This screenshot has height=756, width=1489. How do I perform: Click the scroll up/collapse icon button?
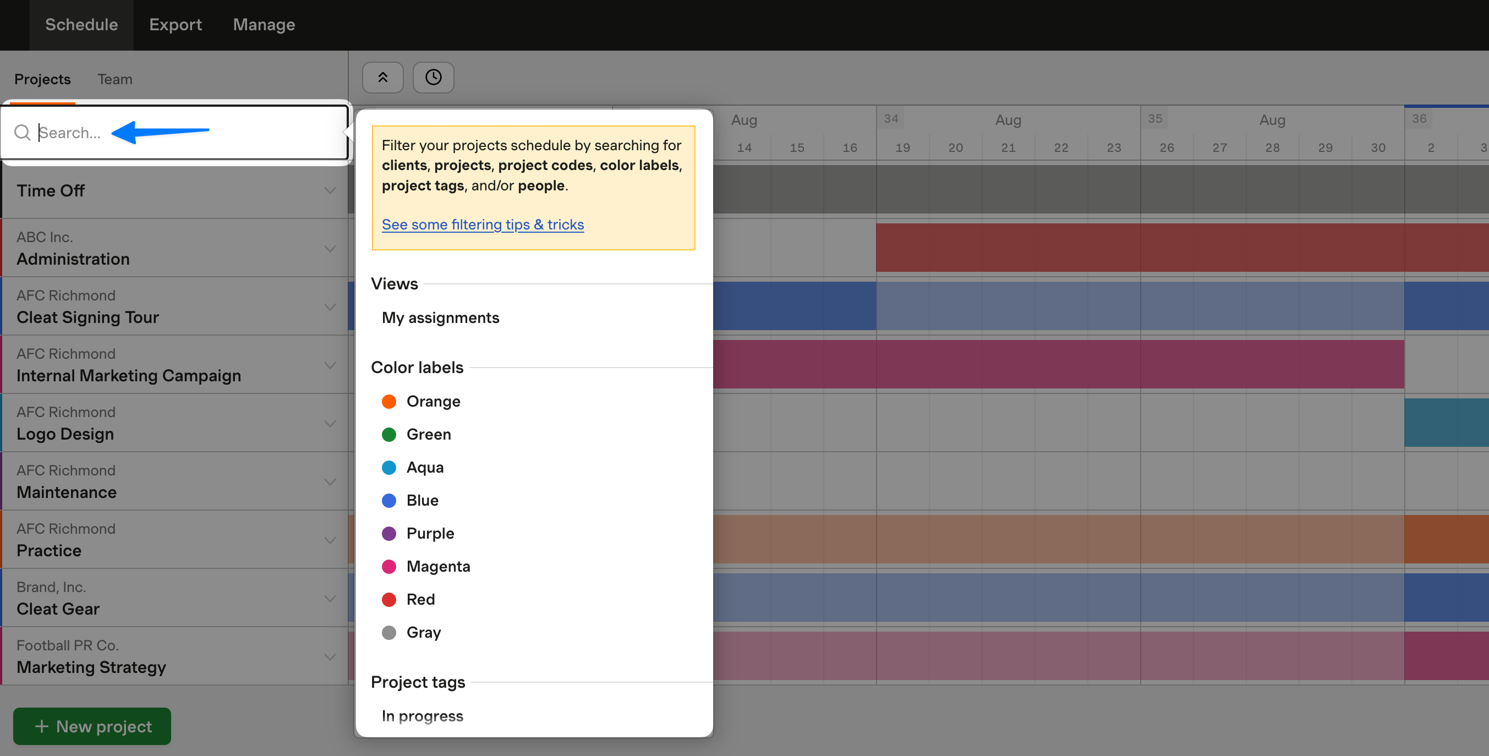382,76
